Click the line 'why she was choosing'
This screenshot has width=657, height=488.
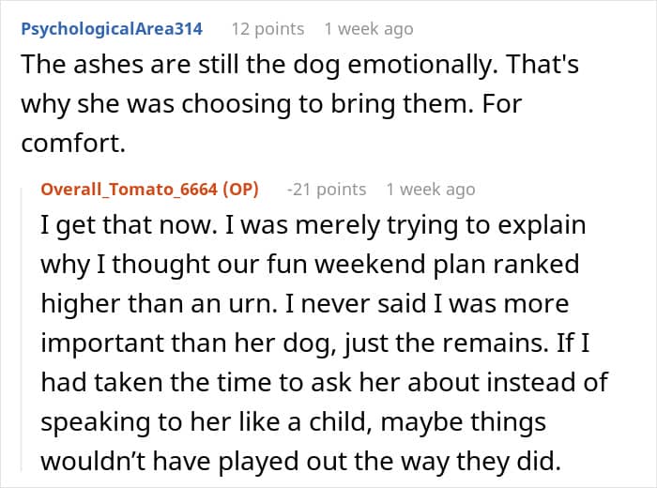(x=271, y=104)
